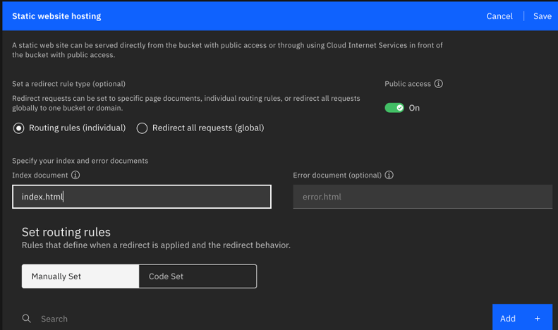Click the Set routing rules heading
Screen dimensions: 558x330
click(66, 232)
